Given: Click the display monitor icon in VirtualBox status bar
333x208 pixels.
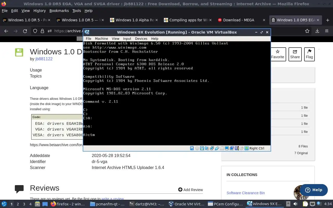Looking at the screenshot, I should [x=227, y=148].
